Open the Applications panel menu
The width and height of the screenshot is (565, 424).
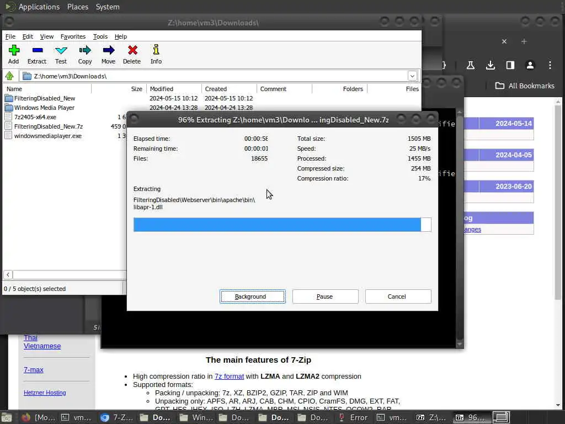coord(39,7)
